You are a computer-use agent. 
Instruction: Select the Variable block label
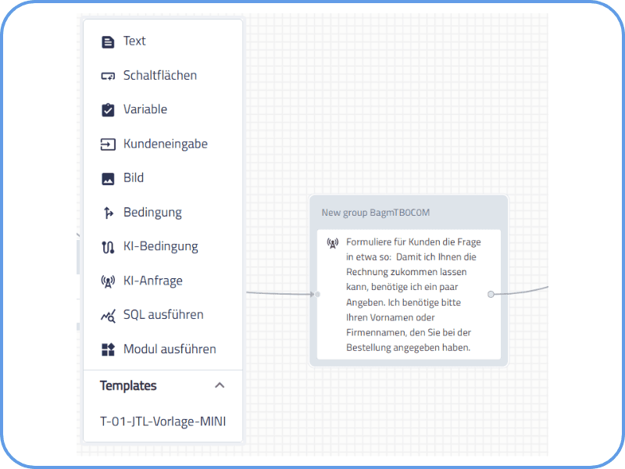[145, 109]
